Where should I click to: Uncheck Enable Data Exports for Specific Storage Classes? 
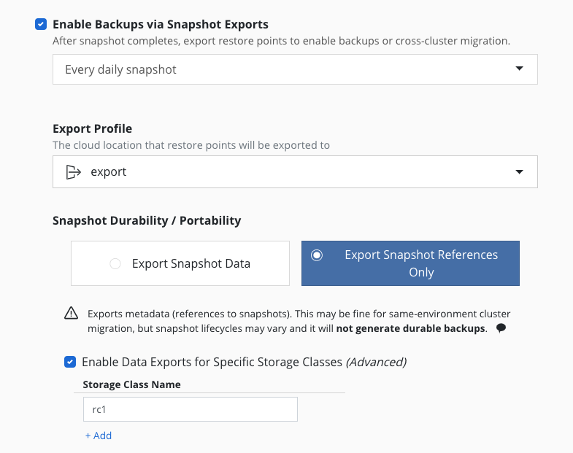pos(70,362)
